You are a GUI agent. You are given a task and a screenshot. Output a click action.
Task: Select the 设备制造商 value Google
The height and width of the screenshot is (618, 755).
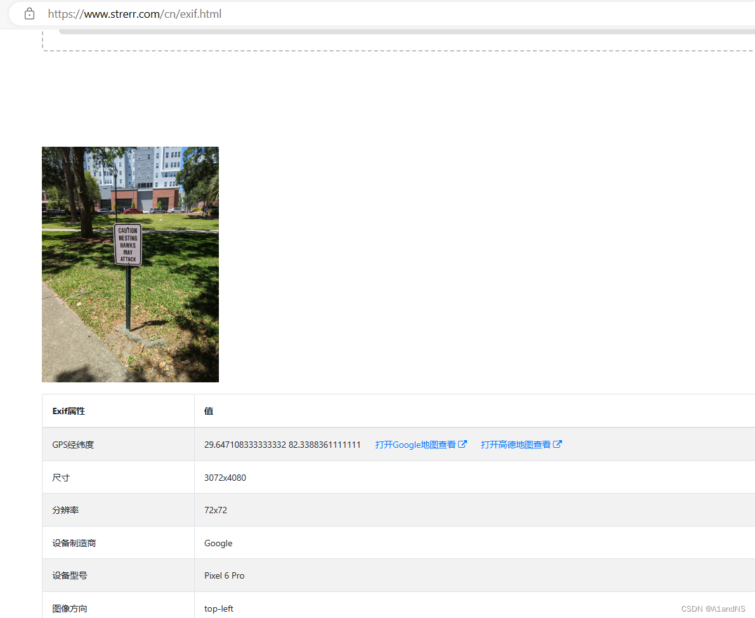[218, 543]
